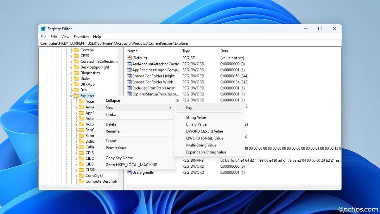Expand the DIFxApp key
The height and width of the screenshot is (214, 380).
[x=71, y=84]
